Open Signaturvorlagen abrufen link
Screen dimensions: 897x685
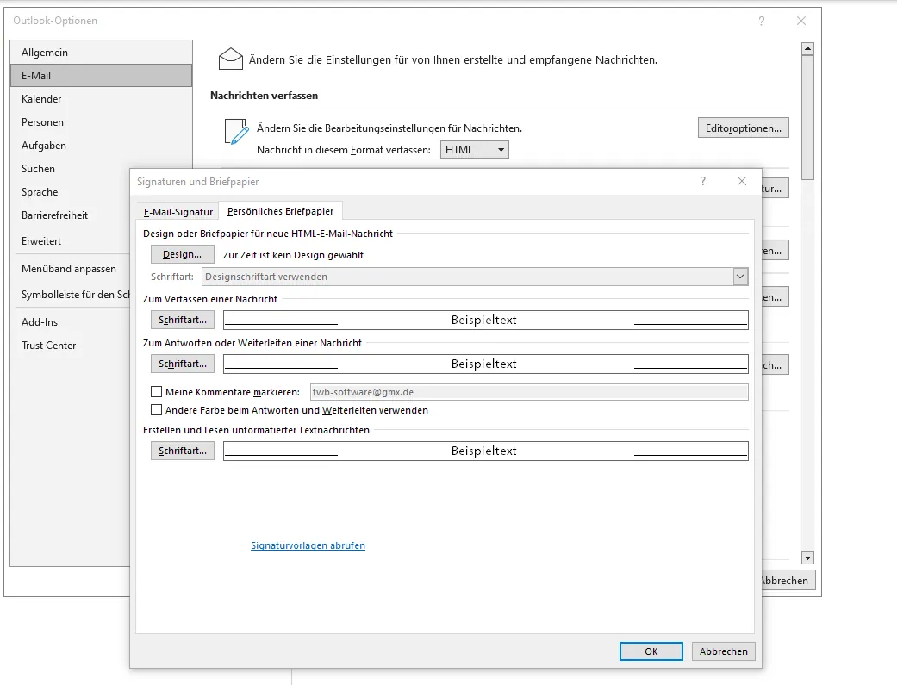(x=308, y=545)
